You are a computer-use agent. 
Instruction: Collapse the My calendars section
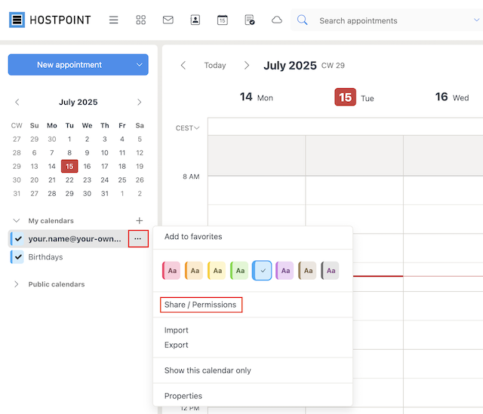pyautogui.click(x=17, y=220)
